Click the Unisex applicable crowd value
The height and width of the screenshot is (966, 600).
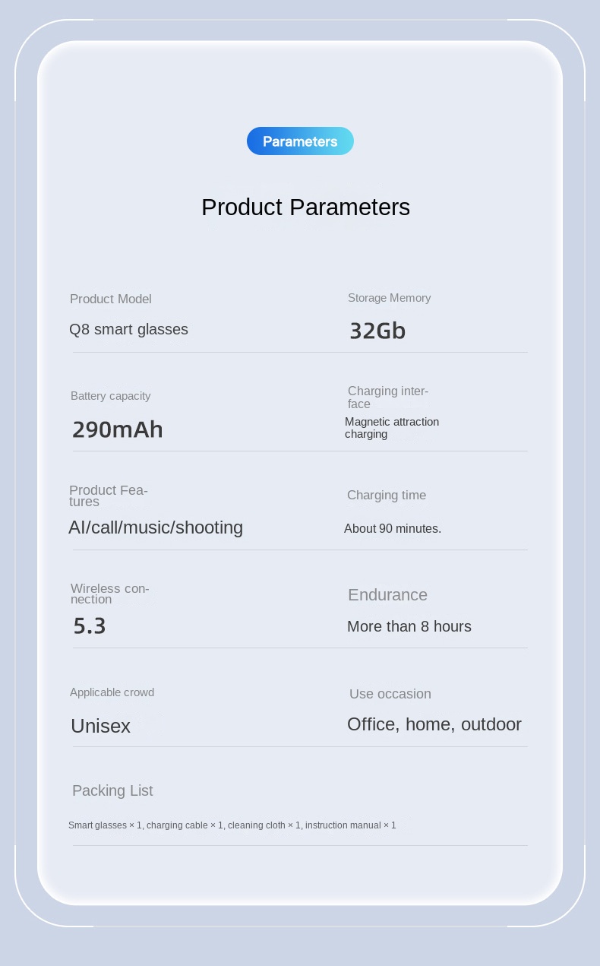pyautogui.click(x=100, y=726)
